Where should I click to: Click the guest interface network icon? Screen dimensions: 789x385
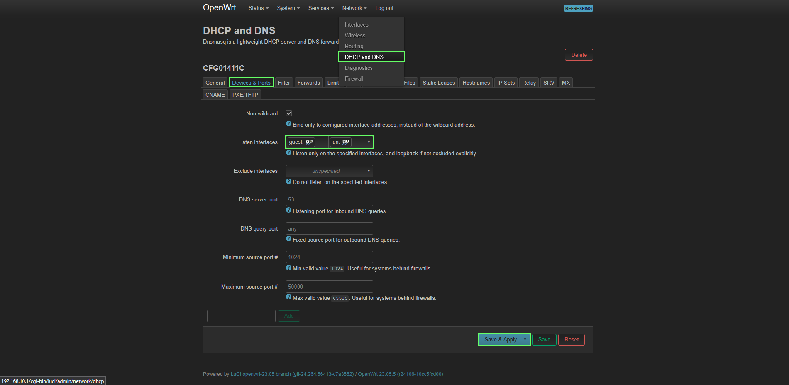(x=309, y=142)
